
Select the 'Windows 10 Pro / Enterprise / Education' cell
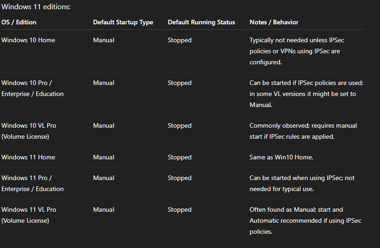(x=33, y=88)
